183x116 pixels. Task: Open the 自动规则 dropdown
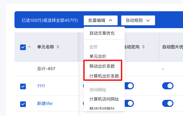[x=138, y=20]
